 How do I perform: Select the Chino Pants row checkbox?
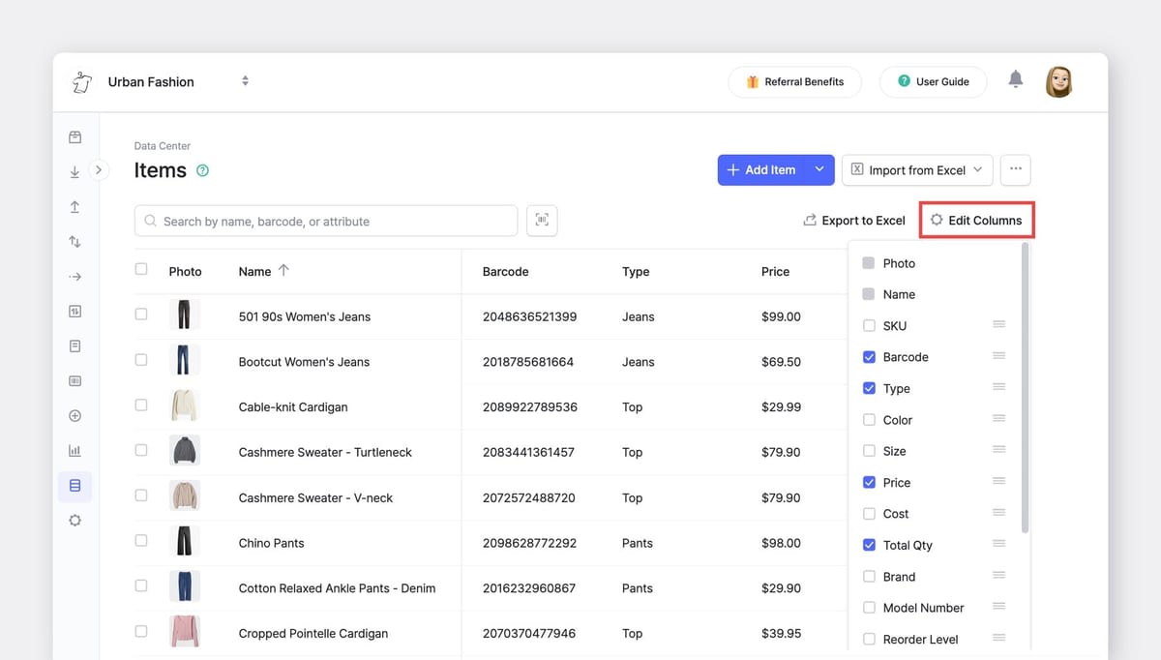pos(141,540)
